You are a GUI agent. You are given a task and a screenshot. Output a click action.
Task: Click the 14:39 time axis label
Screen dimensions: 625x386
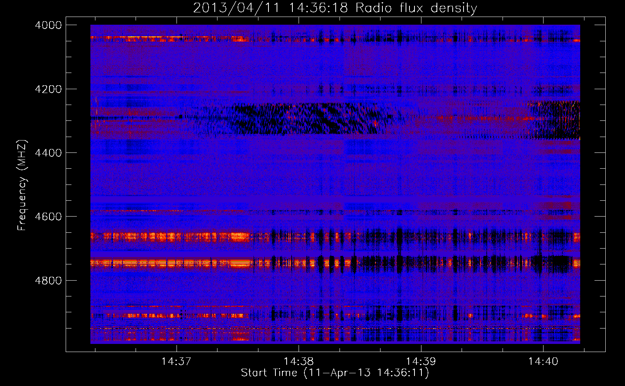point(421,362)
